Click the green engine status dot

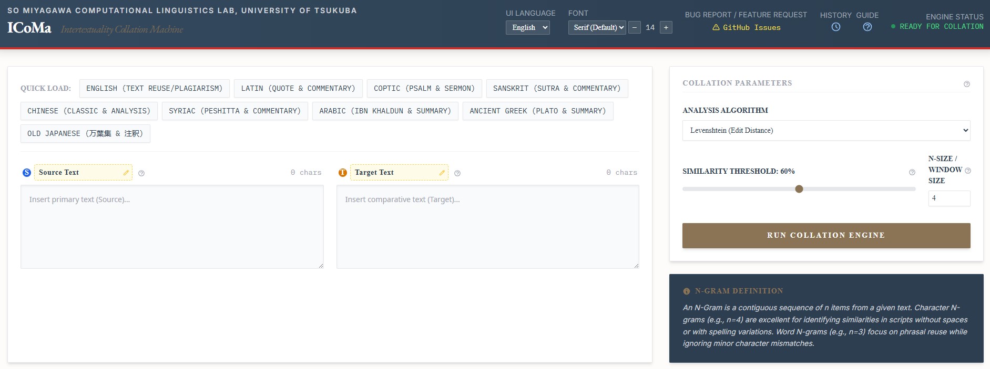(x=893, y=26)
